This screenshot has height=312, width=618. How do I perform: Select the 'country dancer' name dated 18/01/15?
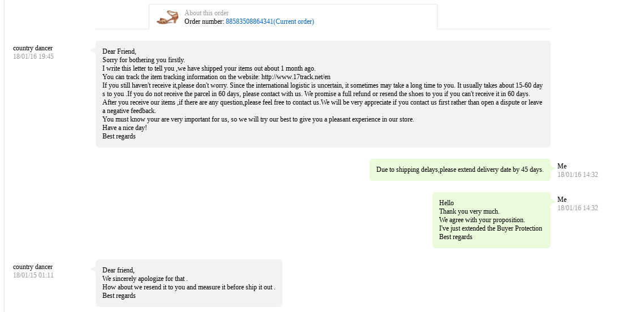[33, 267]
